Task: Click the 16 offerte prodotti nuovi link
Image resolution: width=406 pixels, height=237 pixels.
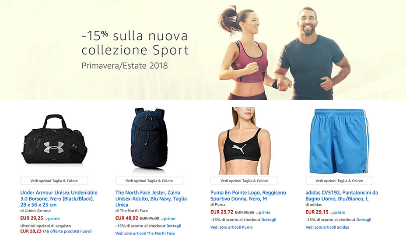Action: [x=67, y=231]
